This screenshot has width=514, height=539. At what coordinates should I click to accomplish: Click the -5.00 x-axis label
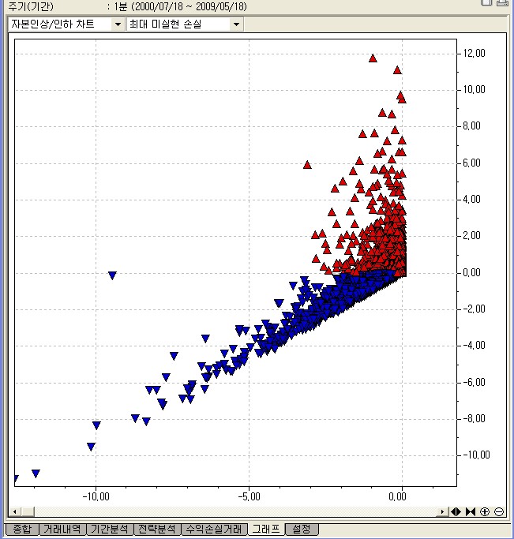[x=249, y=496]
